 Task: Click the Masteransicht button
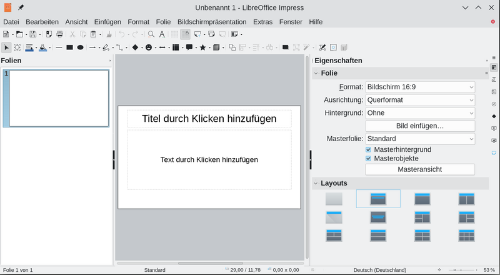420,169
